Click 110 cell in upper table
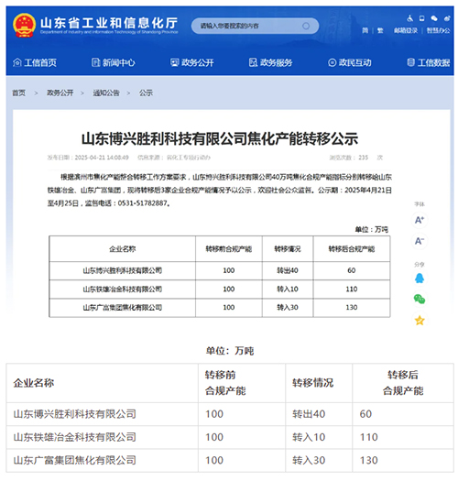458x481 pixels. click(x=352, y=289)
